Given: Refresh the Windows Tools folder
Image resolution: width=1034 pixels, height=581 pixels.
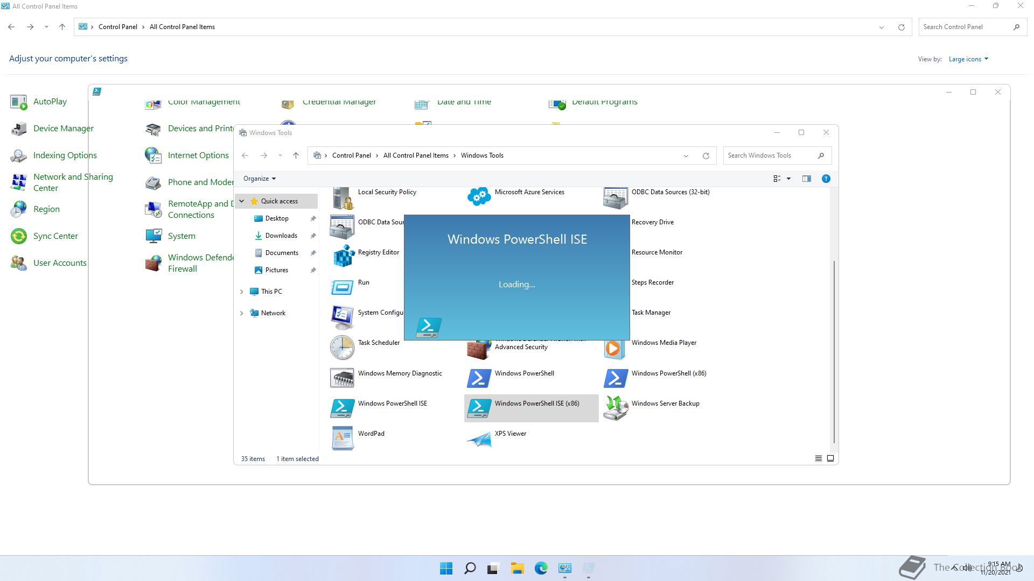Looking at the screenshot, I should point(705,155).
